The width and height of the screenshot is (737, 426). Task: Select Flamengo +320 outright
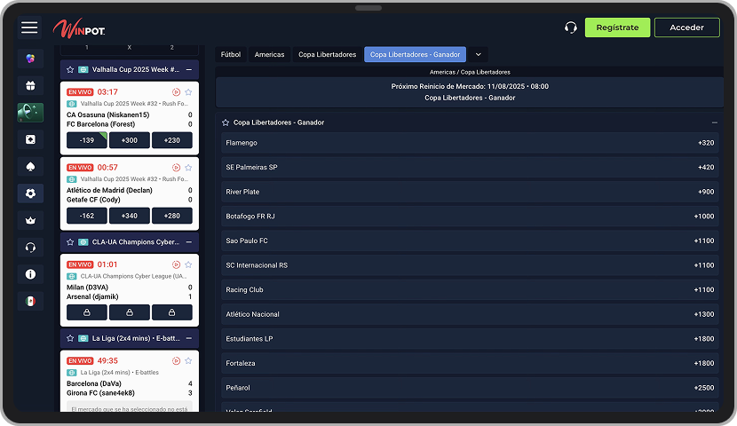tap(470, 143)
